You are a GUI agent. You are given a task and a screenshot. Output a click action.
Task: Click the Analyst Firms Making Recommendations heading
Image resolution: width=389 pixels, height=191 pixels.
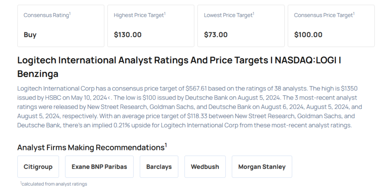[90, 147]
